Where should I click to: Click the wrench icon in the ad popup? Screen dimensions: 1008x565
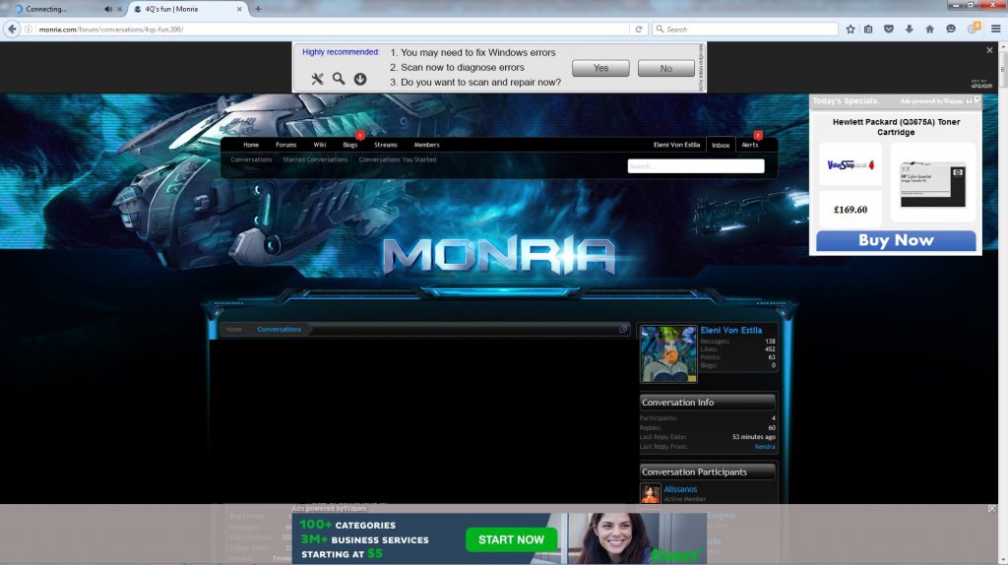pyautogui.click(x=317, y=79)
